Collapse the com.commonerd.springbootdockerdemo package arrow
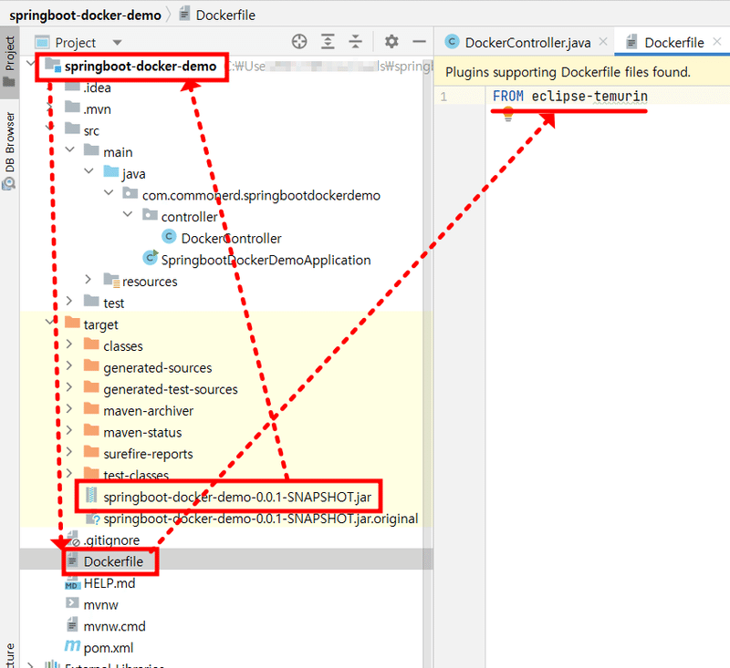The width and height of the screenshot is (730, 668). tap(109, 192)
